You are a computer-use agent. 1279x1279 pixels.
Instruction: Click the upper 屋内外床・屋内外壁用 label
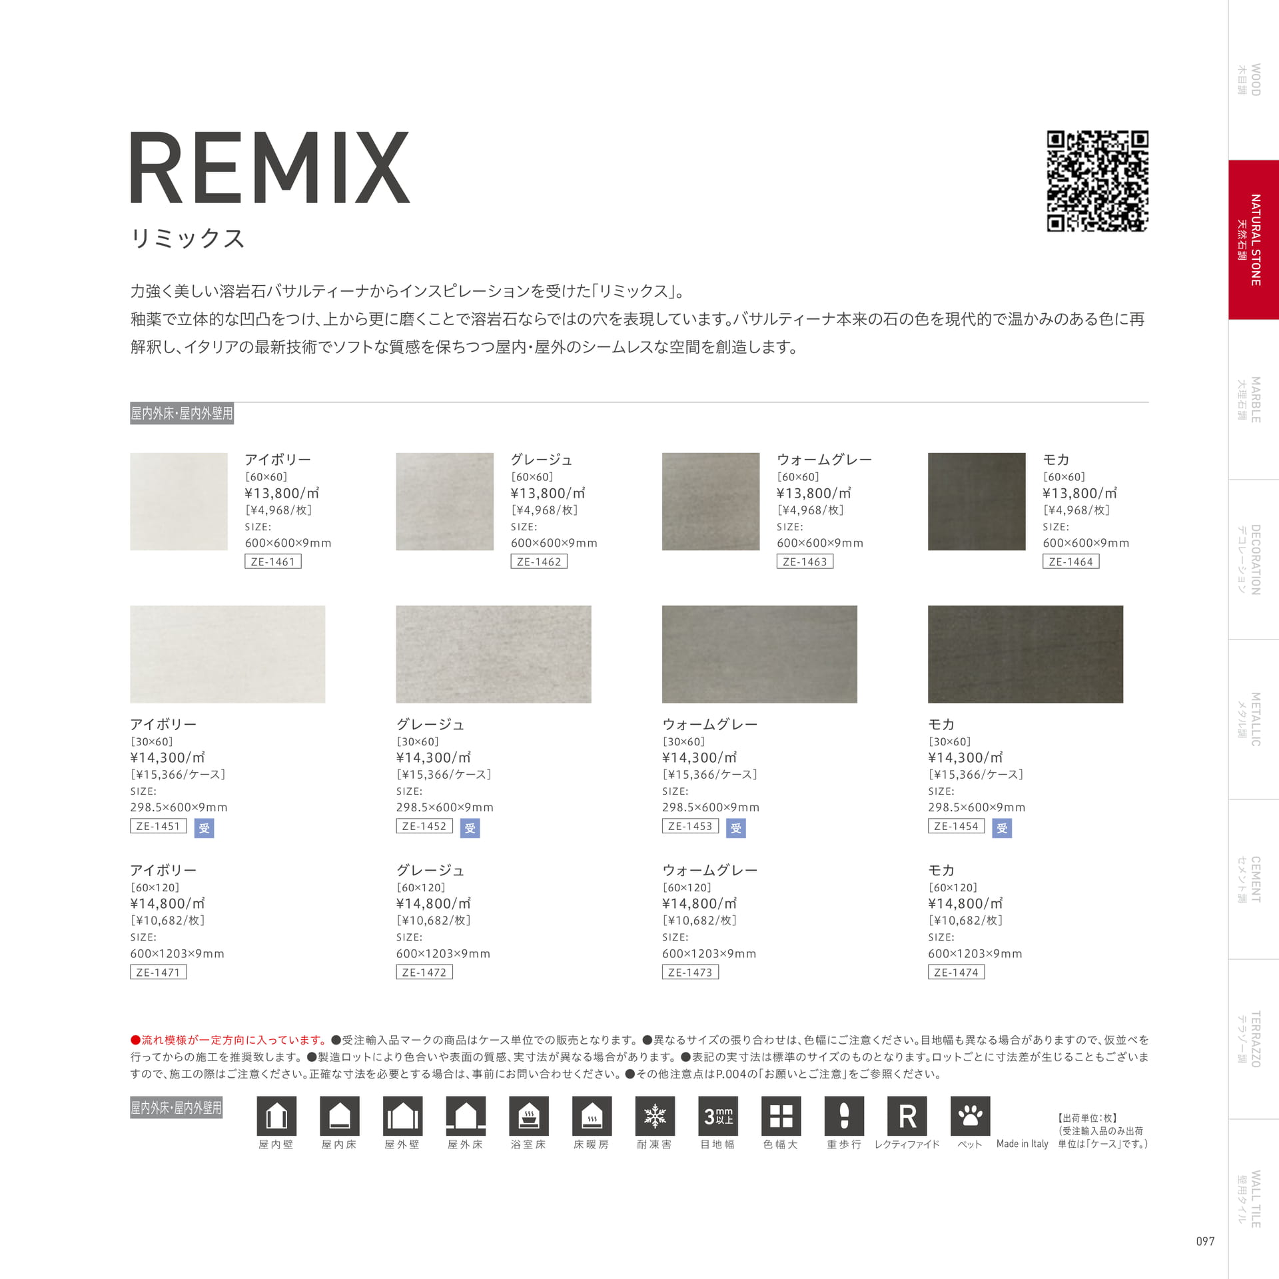point(182,414)
